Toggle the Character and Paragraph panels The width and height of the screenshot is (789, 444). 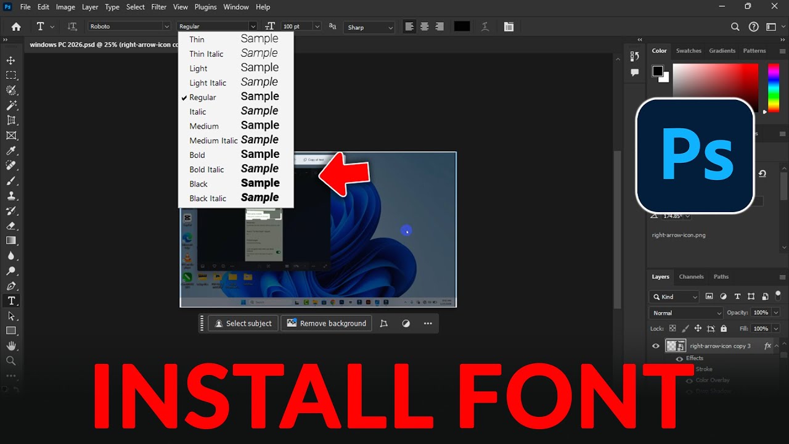509,27
